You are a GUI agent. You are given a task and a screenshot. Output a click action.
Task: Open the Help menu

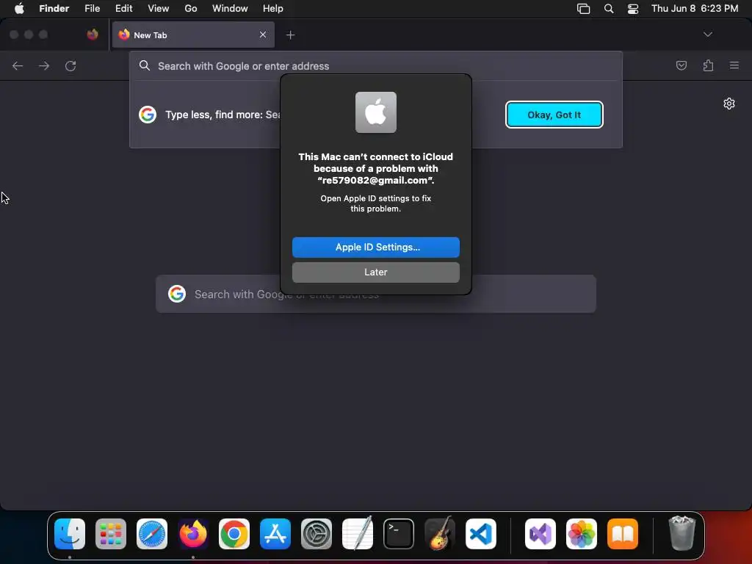click(273, 9)
